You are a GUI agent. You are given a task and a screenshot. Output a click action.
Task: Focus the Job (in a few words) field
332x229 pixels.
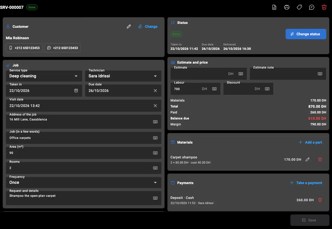pyautogui.click(x=84, y=138)
